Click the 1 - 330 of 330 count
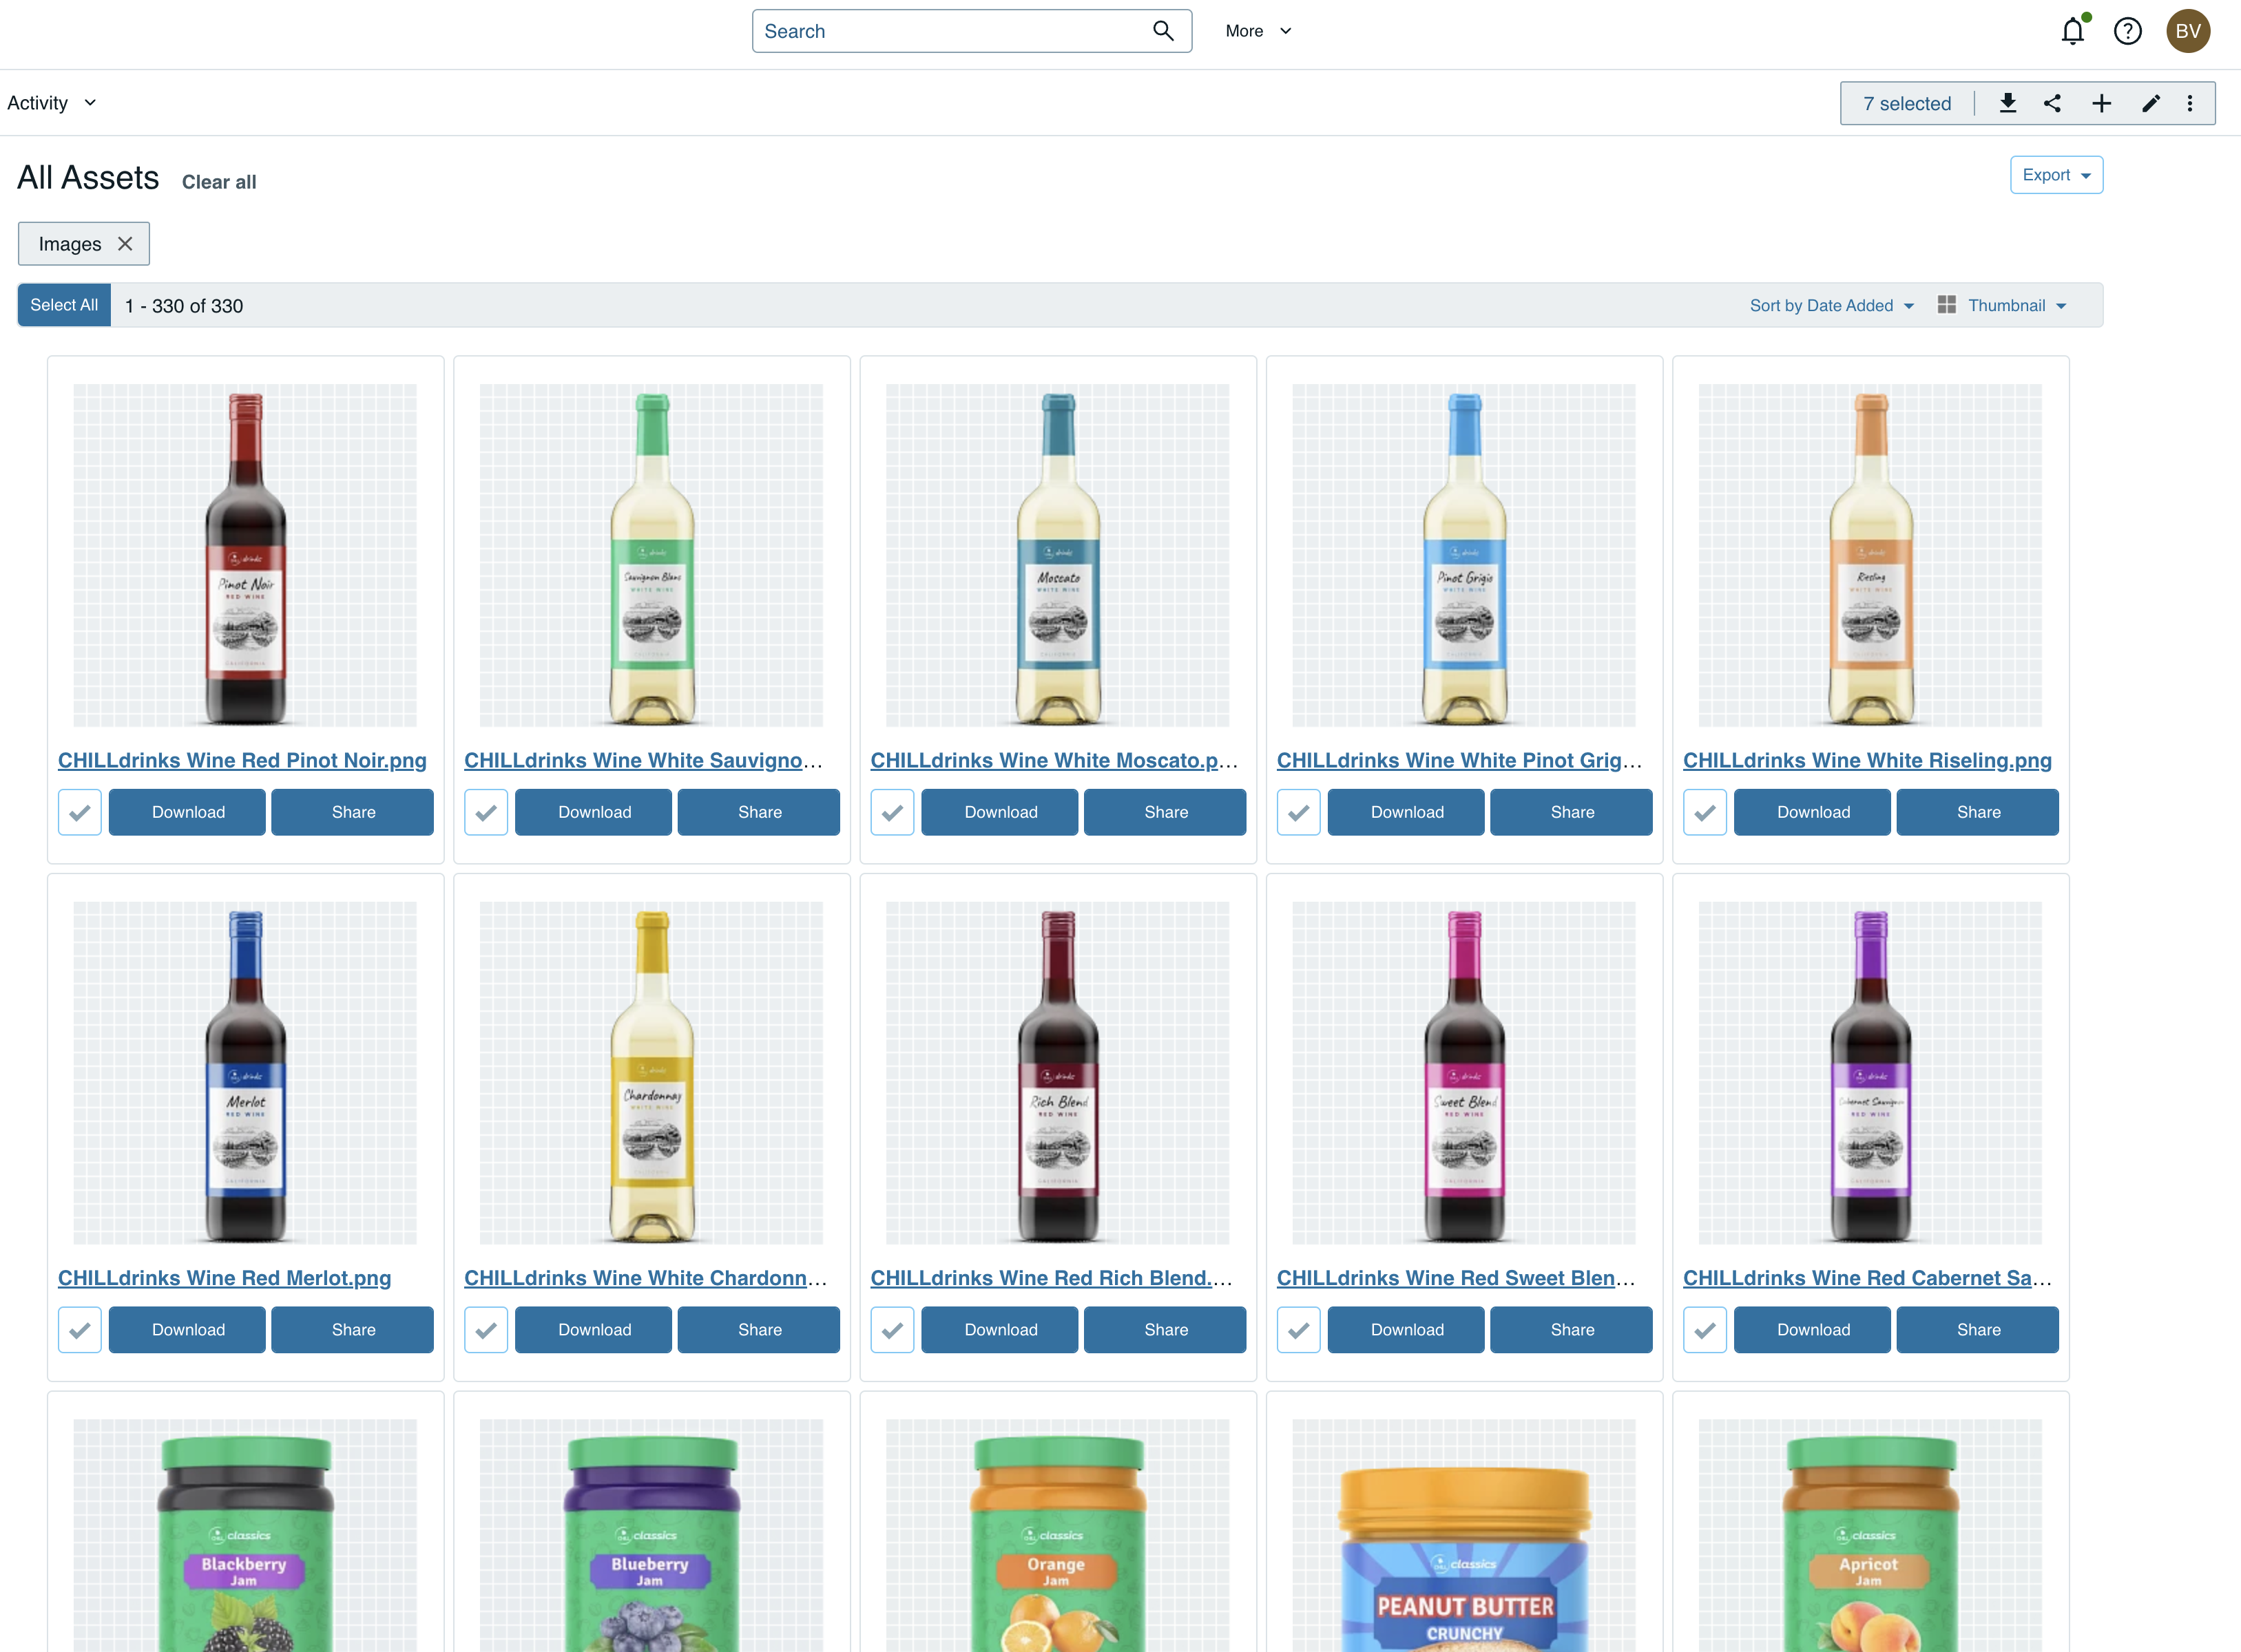 tap(184, 306)
